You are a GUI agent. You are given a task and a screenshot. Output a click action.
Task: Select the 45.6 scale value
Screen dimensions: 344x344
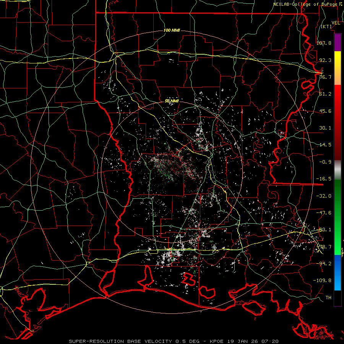(x=325, y=111)
